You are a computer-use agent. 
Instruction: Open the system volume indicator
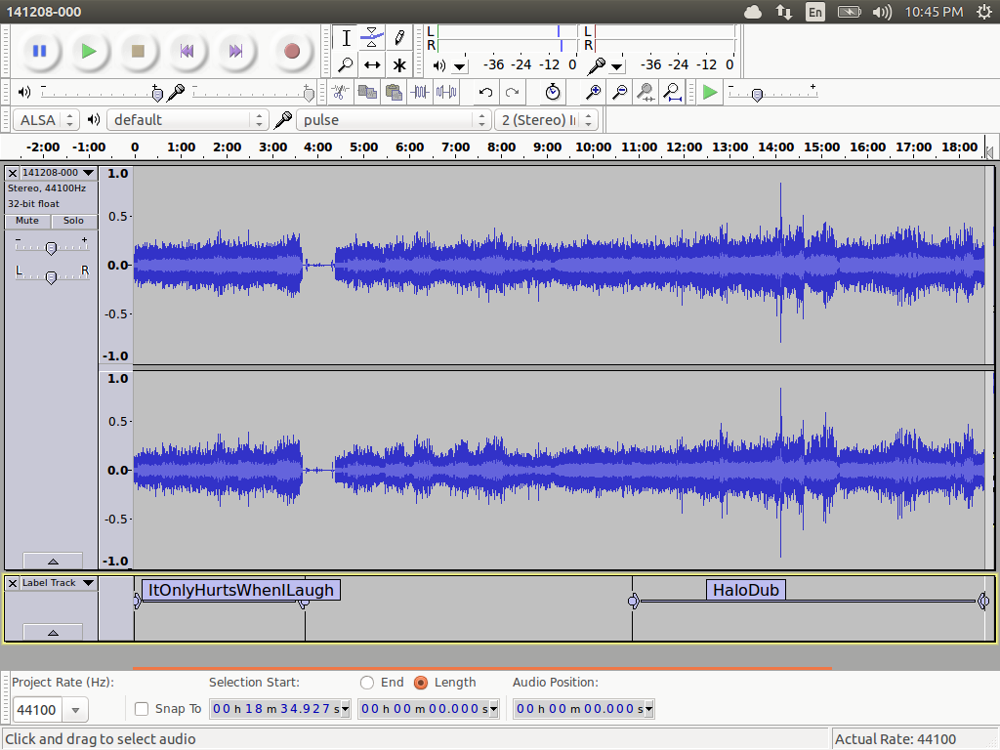[882, 12]
